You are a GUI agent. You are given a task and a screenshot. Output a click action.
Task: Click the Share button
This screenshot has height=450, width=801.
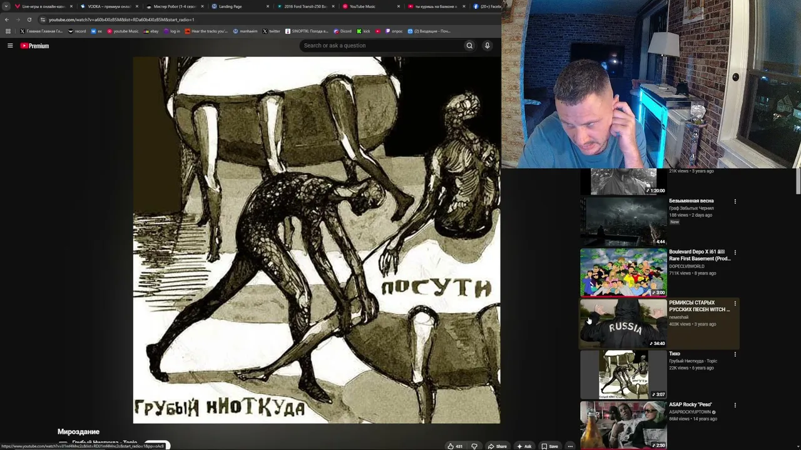point(497,446)
